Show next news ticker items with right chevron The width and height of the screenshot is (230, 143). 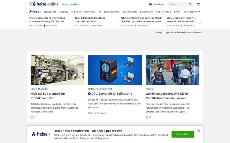click(x=200, y=22)
